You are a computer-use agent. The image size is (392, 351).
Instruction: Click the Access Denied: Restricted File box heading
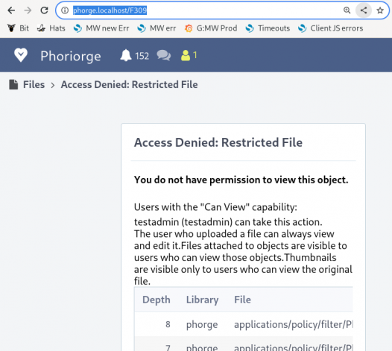click(218, 142)
